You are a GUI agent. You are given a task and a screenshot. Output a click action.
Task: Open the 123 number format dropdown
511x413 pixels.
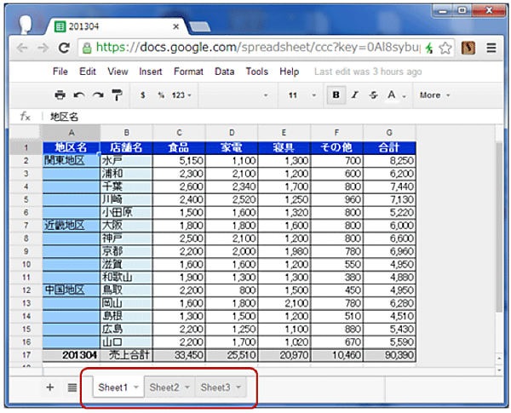[181, 95]
